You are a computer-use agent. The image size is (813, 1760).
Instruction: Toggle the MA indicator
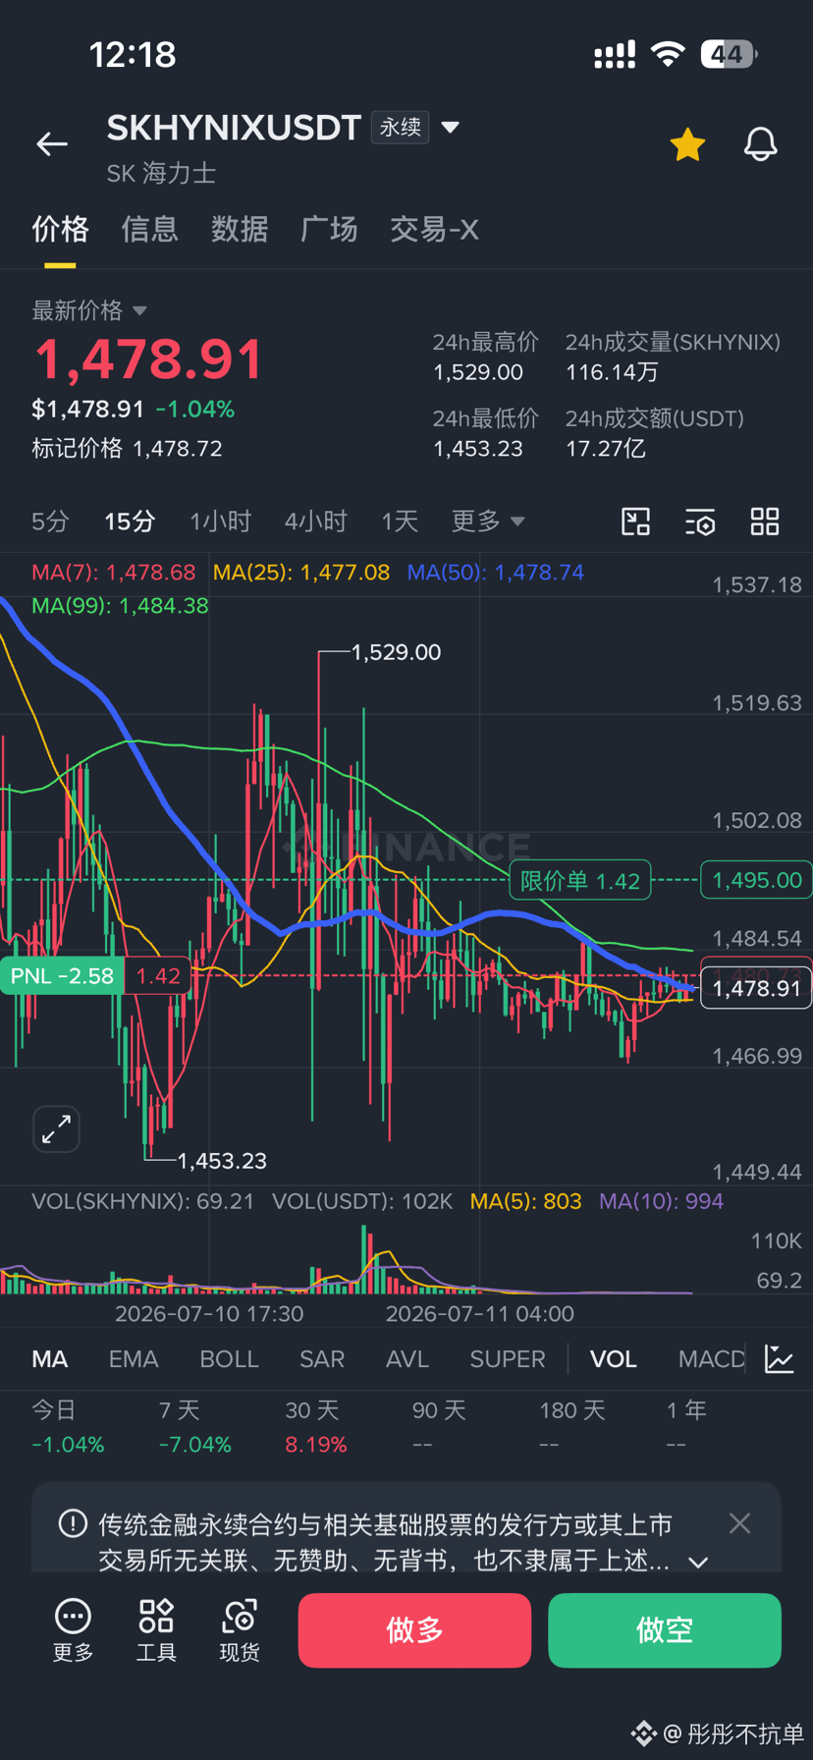(50, 1359)
